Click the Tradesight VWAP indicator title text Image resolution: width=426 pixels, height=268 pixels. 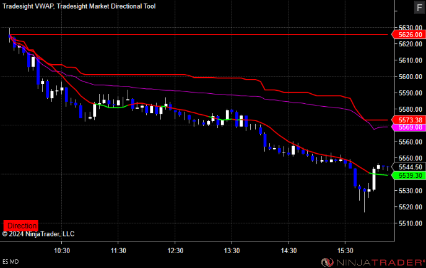pos(28,6)
